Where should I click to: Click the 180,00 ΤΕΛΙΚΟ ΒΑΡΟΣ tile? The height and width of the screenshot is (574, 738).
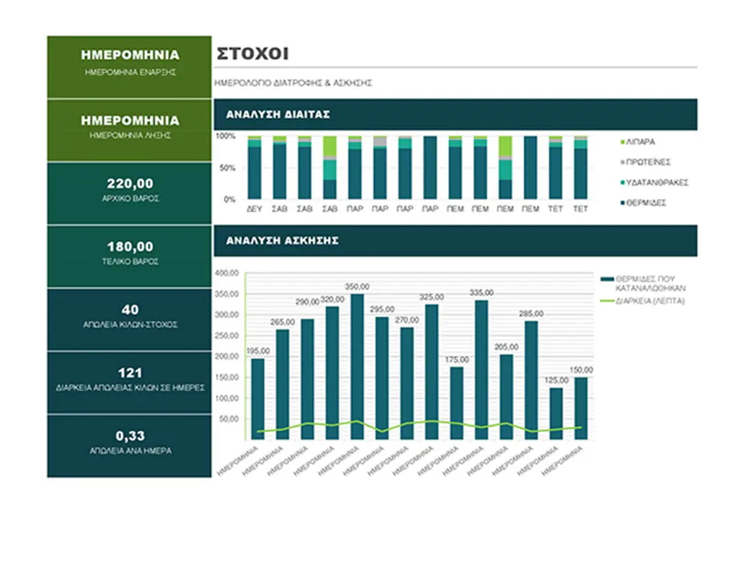(x=130, y=256)
